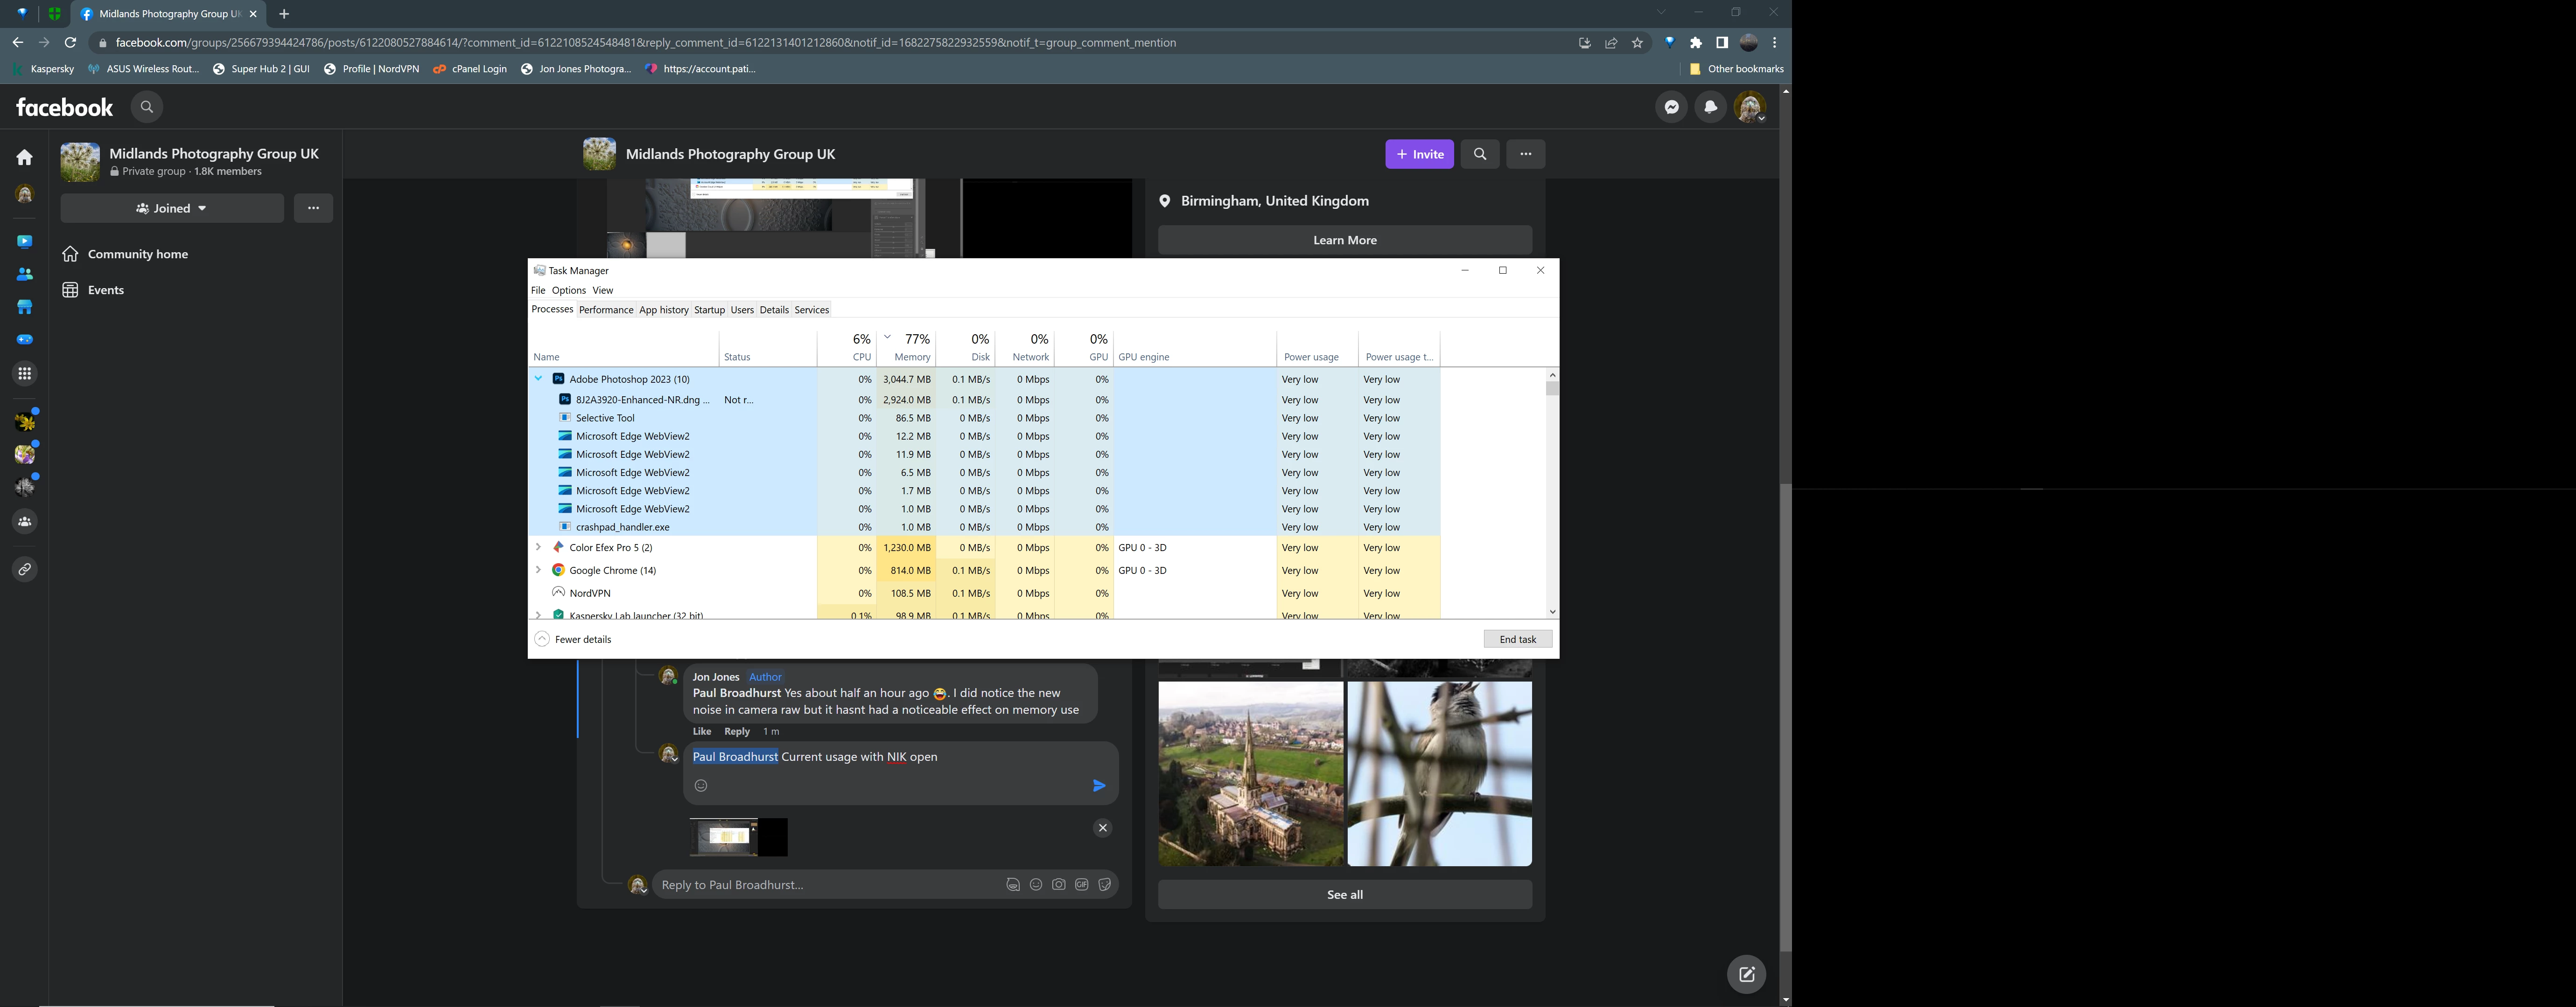Open the notifications bell icon
The image size is (2576, 1007).
click(x=1711, y=107)
